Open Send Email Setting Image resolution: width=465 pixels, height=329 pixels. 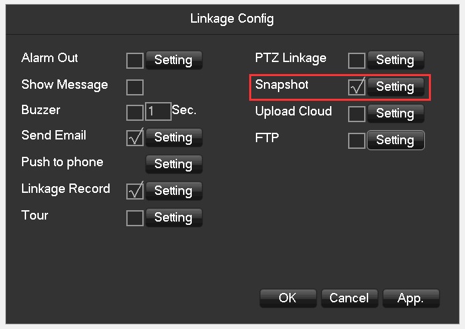click(173, 137)
